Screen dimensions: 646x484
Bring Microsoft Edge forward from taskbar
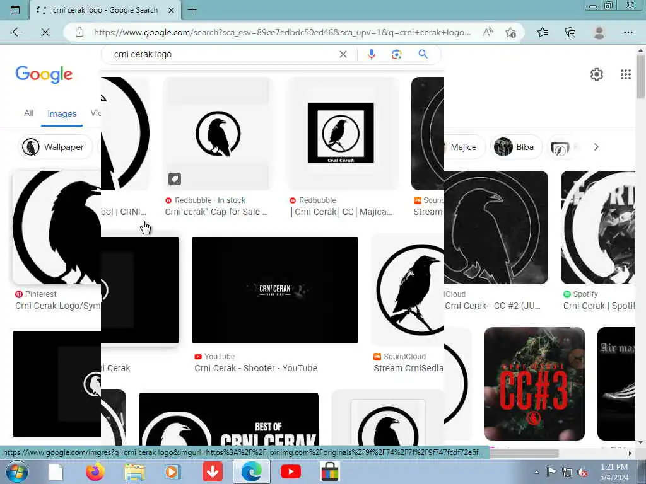coord(251,471)
